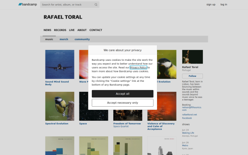Click the Accept all button

[x=123, y=94]
